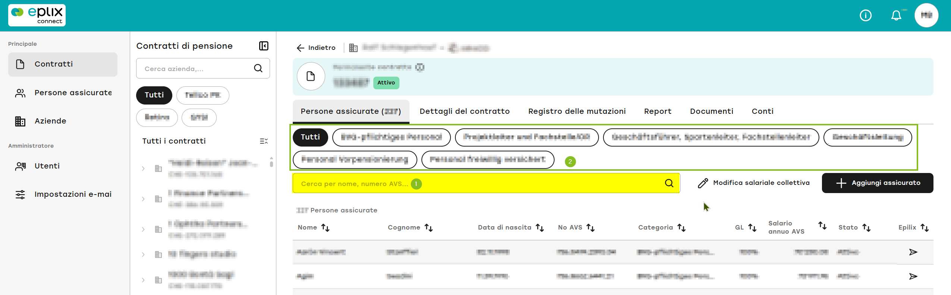Click Cerca azienda search field
The image size is (951, 295).
tap(203, 68)
